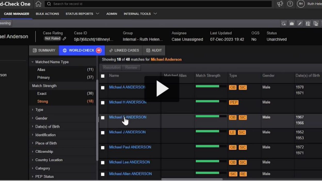Edit case rating via pencil next to Not Rated

[65, 39]
